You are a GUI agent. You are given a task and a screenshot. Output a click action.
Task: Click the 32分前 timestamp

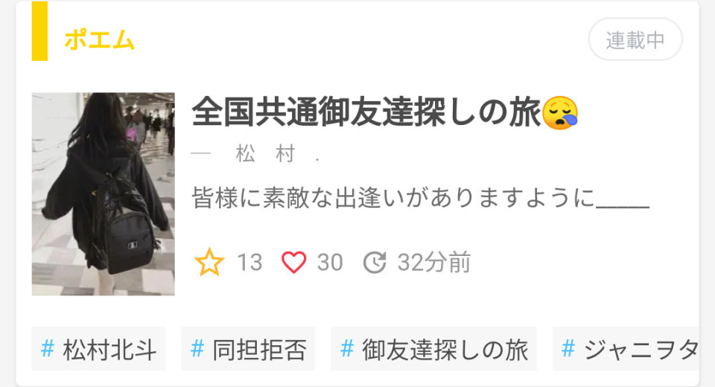(433, 263)
